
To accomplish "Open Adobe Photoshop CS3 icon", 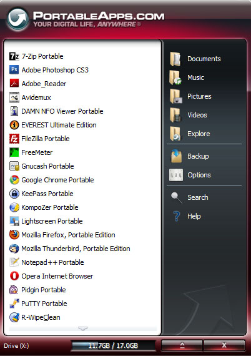I will click(x=14, y=70).
